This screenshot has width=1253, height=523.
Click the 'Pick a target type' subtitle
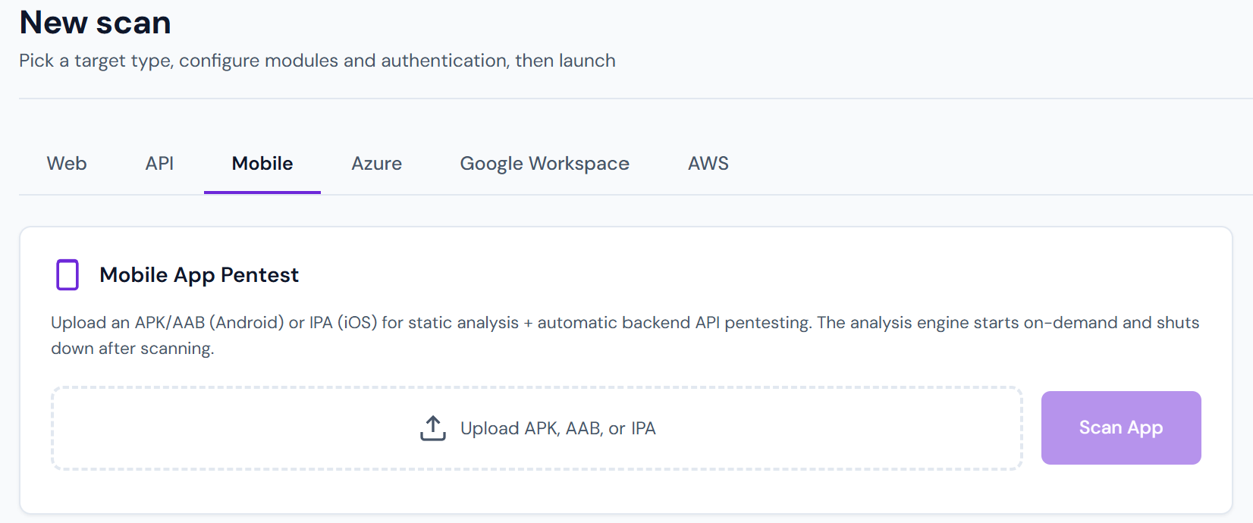click(317, 61)
